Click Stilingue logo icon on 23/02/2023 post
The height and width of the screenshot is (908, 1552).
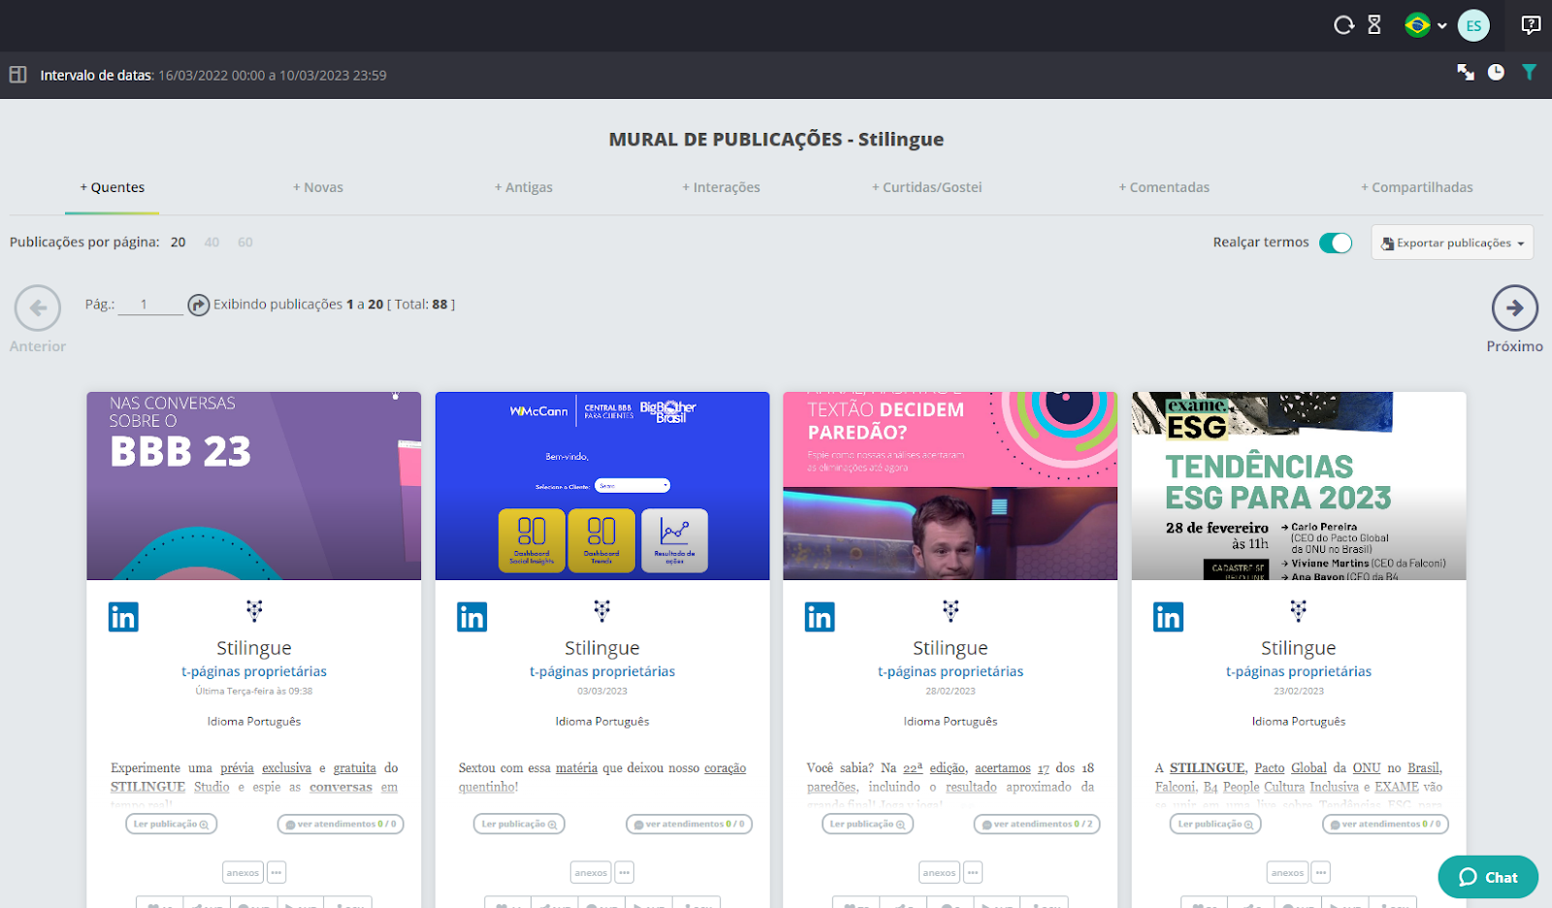click(x=1298, y=610)
